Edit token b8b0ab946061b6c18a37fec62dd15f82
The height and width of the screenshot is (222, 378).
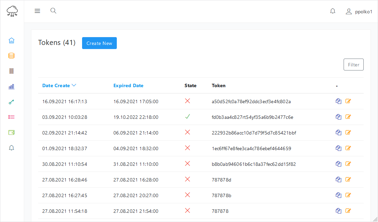tap(348, 164)
